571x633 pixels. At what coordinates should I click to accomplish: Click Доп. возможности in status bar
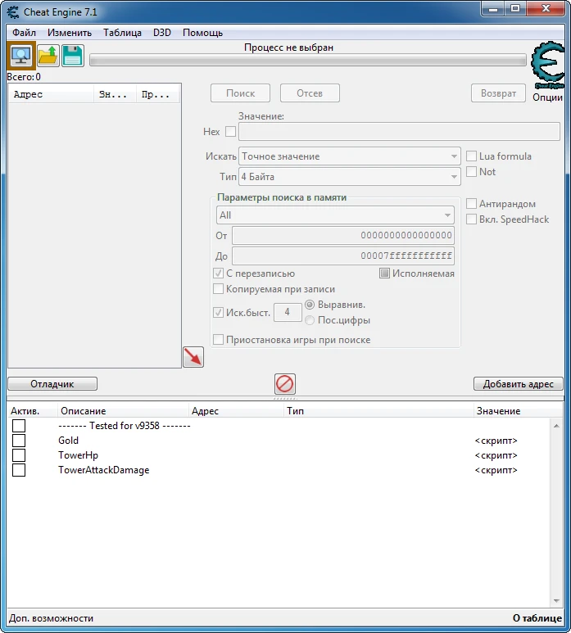(52, 618)
